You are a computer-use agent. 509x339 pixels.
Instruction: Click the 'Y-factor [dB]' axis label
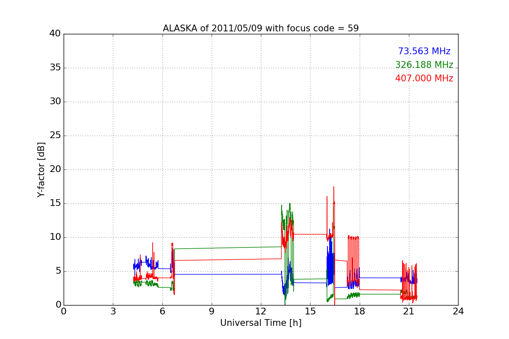tap(41, 169)
